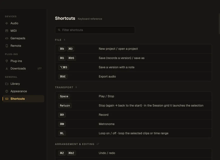This screenshot has height=160, width=220.
Task: Switch to the Plug-ins page
Action: 23,61
